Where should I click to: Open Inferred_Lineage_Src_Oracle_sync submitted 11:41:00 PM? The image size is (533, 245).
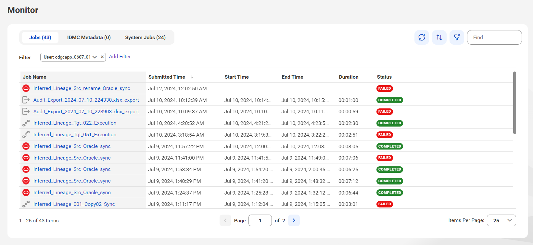(72, 158)
